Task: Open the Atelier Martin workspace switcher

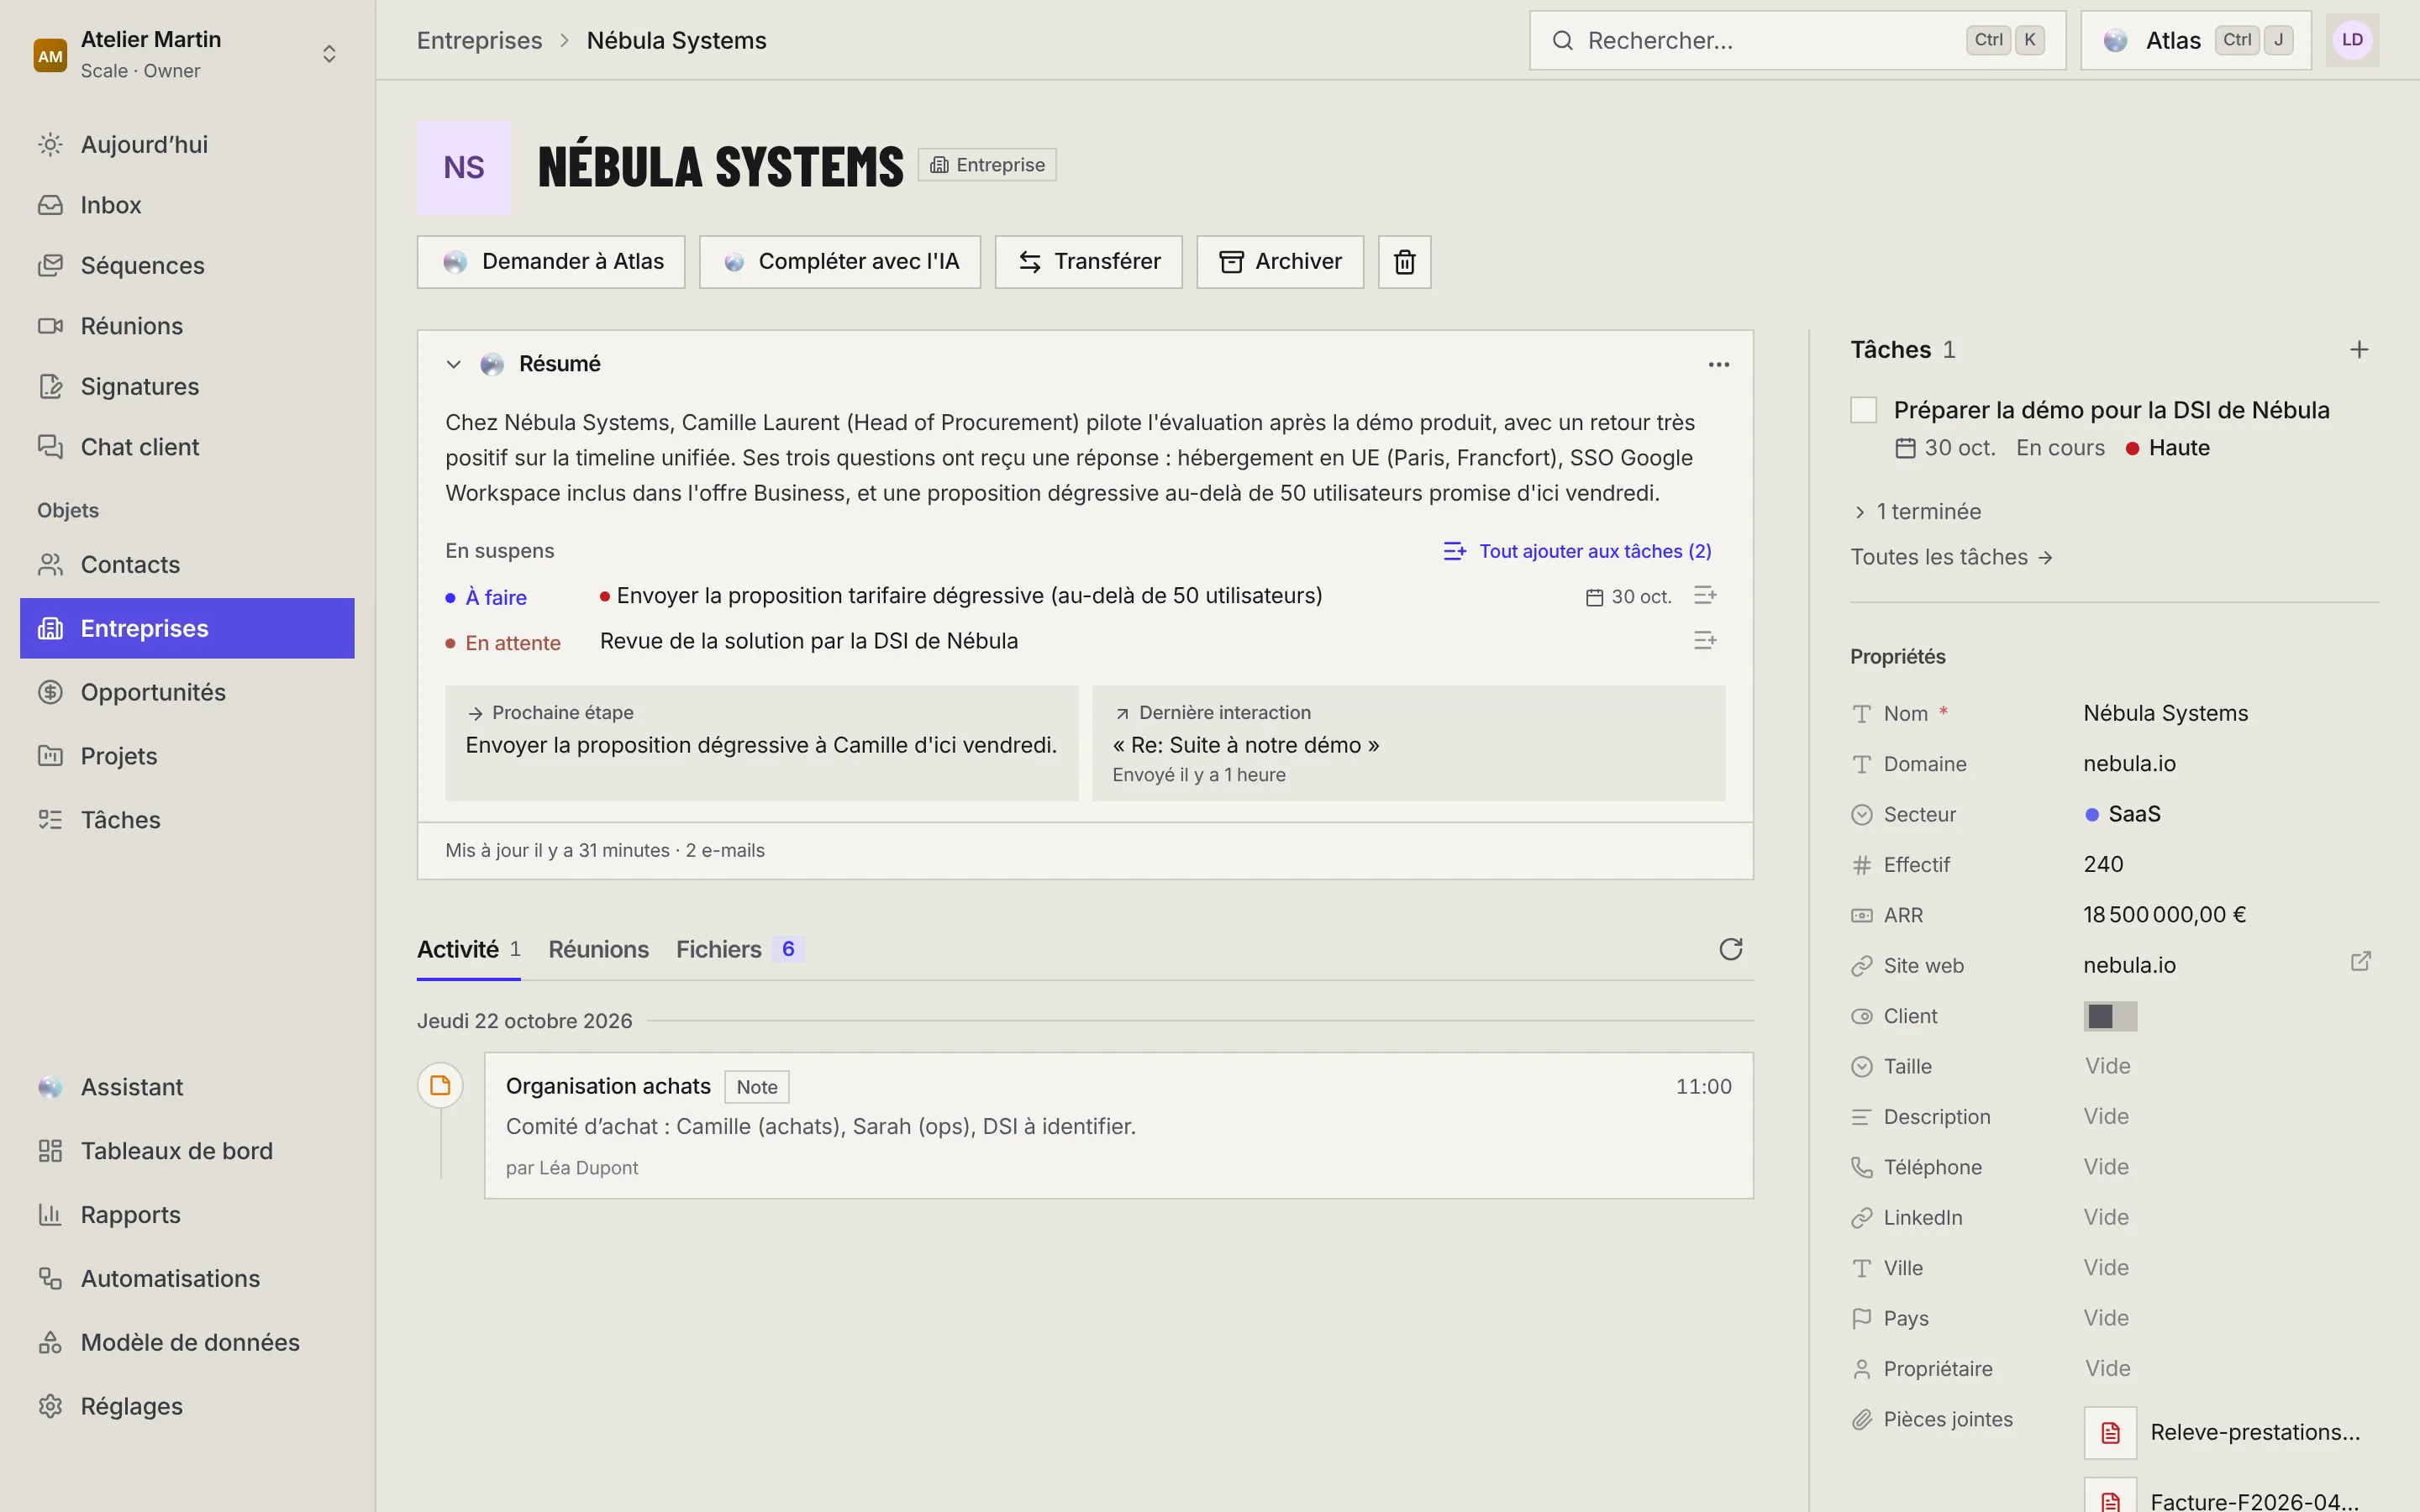Action: [187, 54]
